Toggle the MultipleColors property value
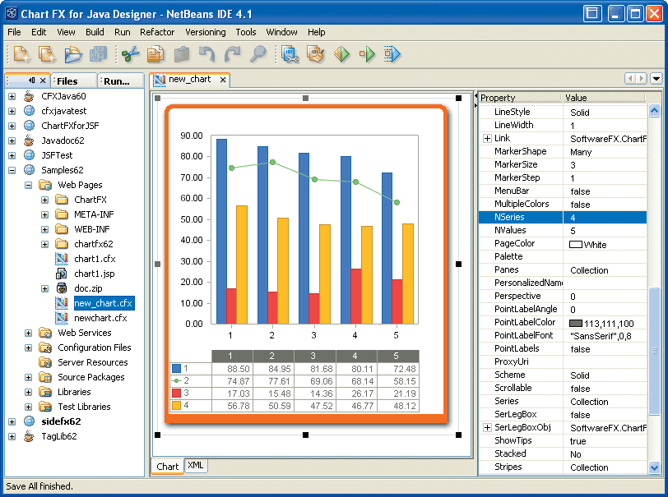 point(579,204)
